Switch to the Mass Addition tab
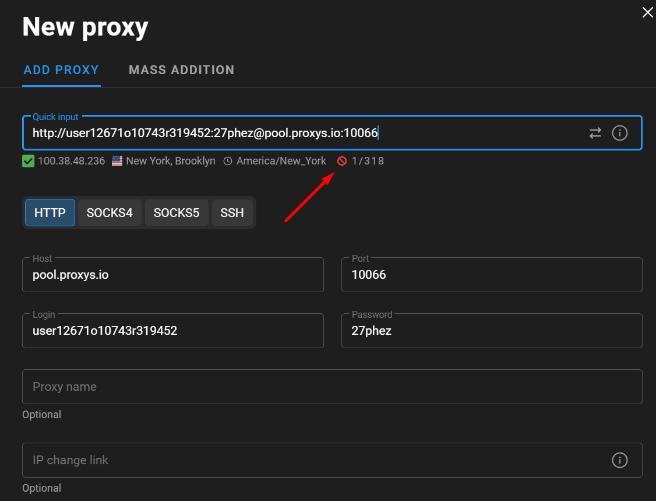 (181, 70)
